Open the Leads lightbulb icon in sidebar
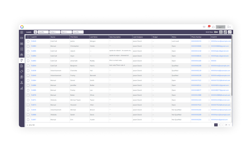 22,60
